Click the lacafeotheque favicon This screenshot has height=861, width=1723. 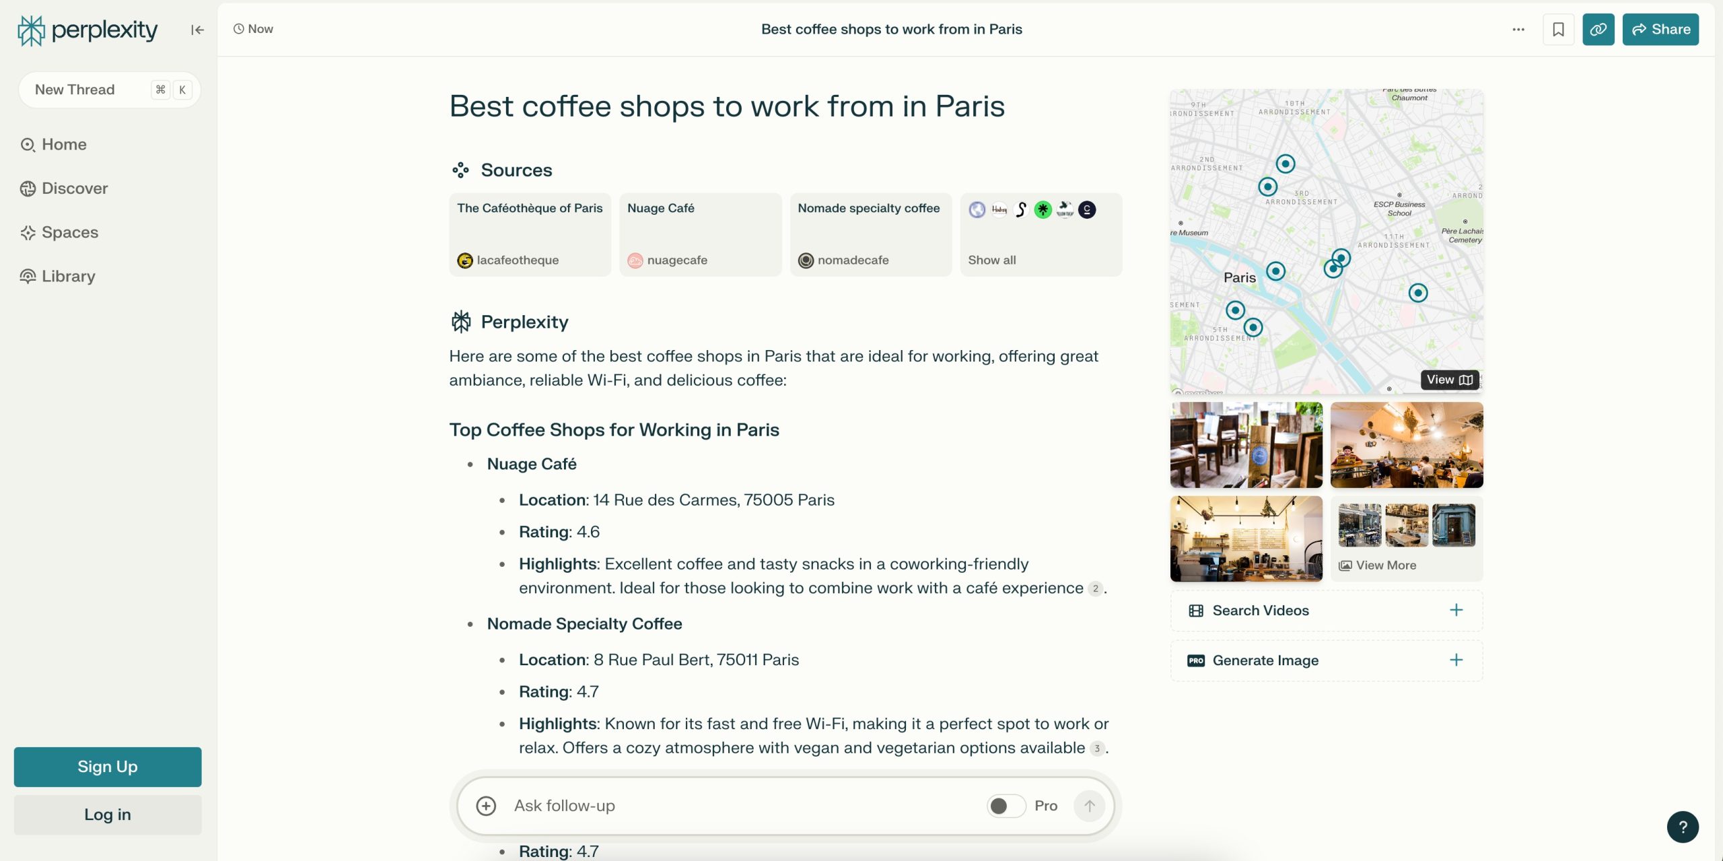coord(465,261)
